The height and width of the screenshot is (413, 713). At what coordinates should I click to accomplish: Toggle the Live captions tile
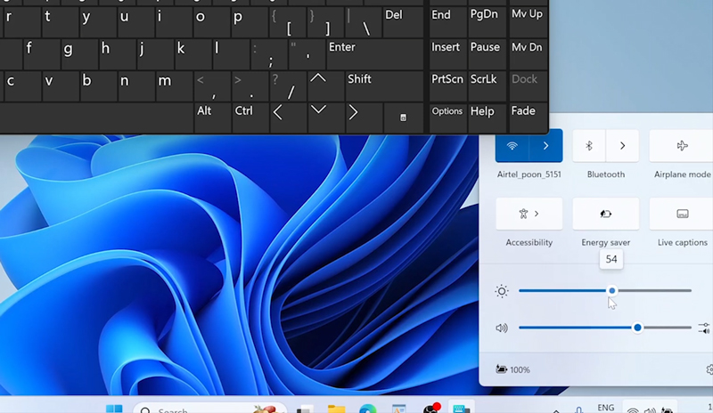tap(682, 214)
